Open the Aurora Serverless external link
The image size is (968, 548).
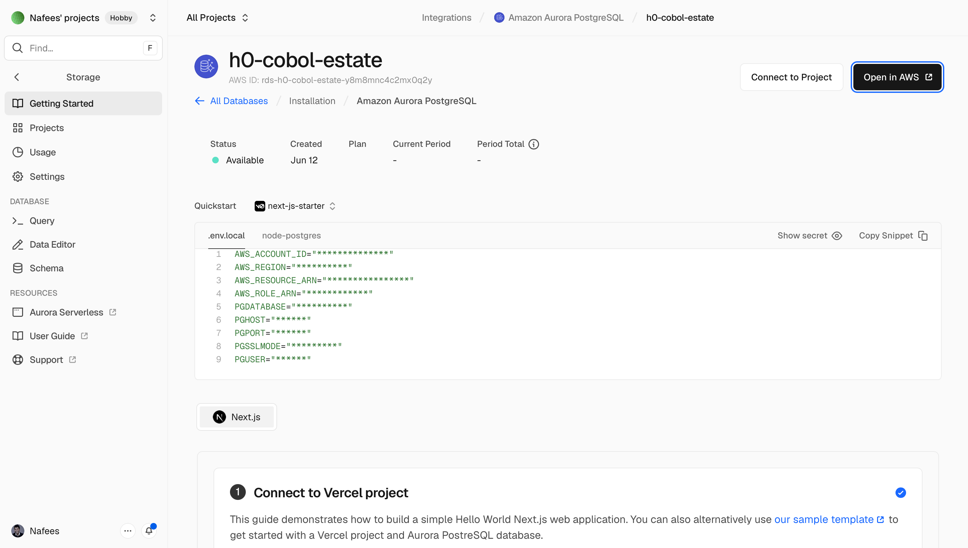coord(83,313)
